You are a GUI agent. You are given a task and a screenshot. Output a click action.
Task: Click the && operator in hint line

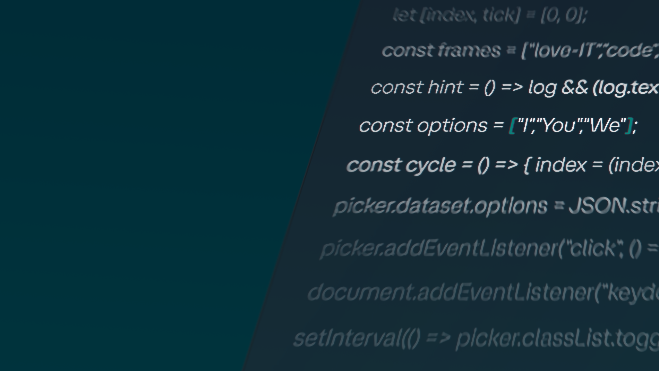point(575,87)
